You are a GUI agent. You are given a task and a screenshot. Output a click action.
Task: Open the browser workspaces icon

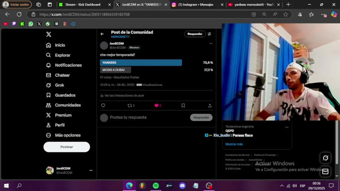(39, 5)
